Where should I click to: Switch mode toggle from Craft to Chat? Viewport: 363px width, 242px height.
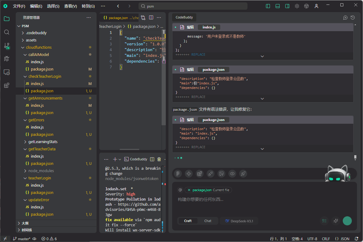(208, 221)
